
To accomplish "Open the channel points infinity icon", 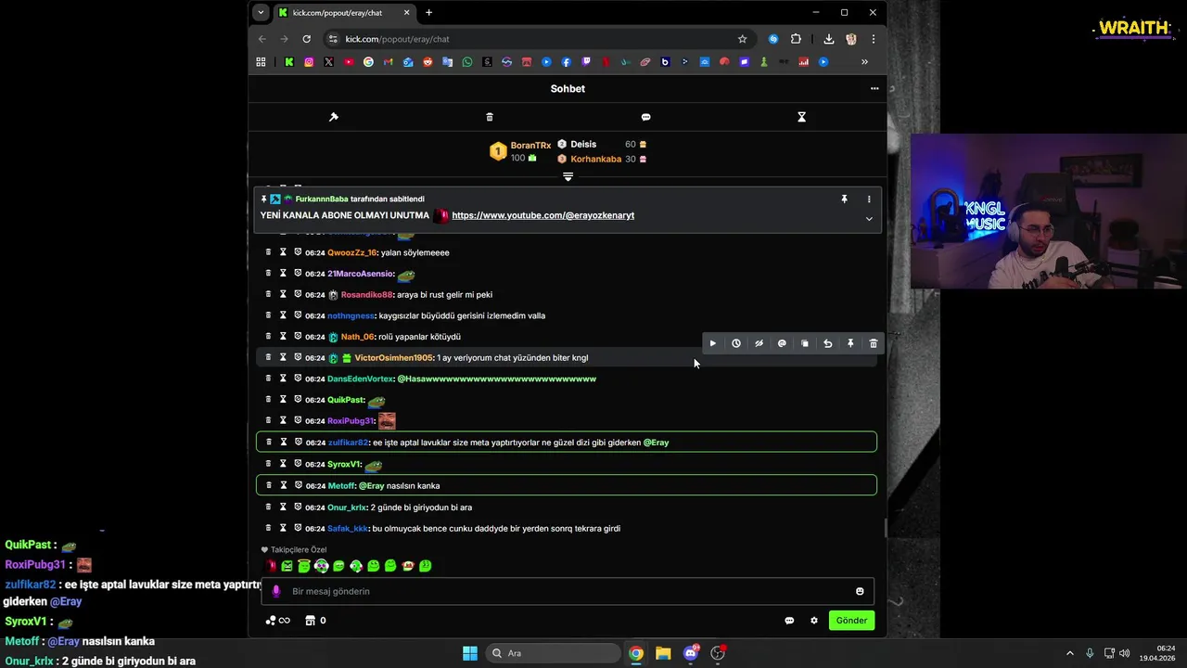I will pyautogui.click(x=278, y=621).
